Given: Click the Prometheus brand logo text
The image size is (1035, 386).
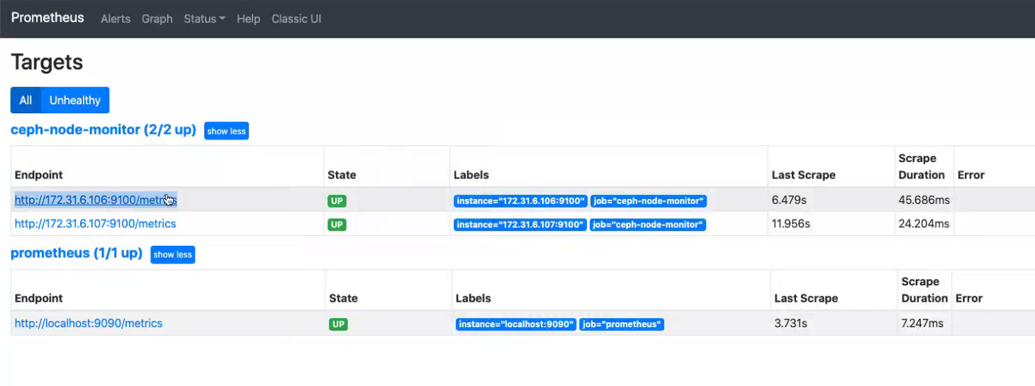Looking at the screenshot, I should click(47, 18).
